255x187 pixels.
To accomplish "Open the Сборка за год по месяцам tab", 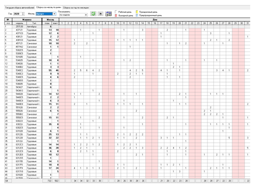I will 76,7.
